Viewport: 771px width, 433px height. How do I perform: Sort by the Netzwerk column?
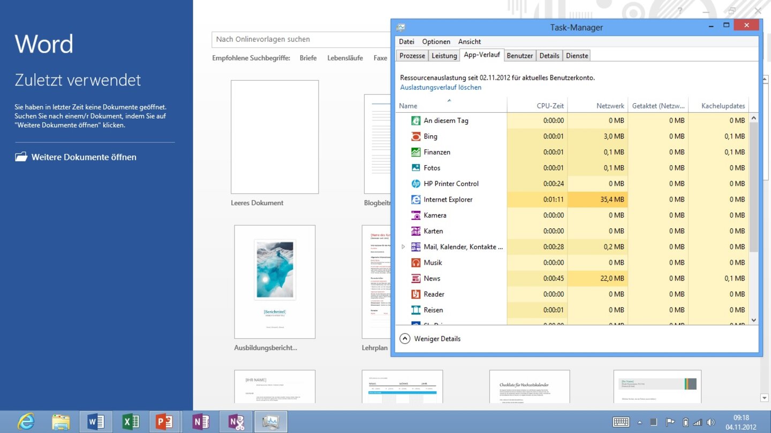598,105
